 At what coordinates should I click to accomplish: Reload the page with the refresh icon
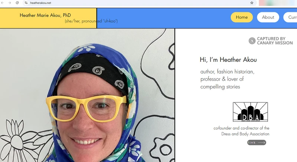17,3
